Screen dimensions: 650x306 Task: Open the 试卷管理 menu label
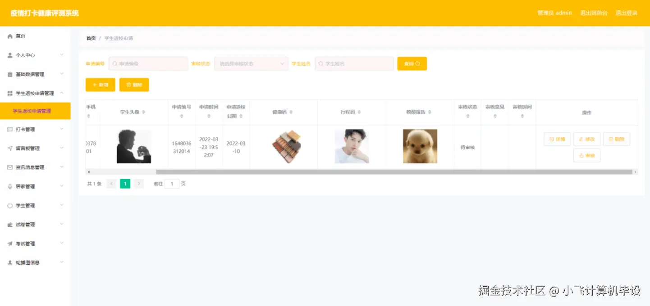pos(25,225)
